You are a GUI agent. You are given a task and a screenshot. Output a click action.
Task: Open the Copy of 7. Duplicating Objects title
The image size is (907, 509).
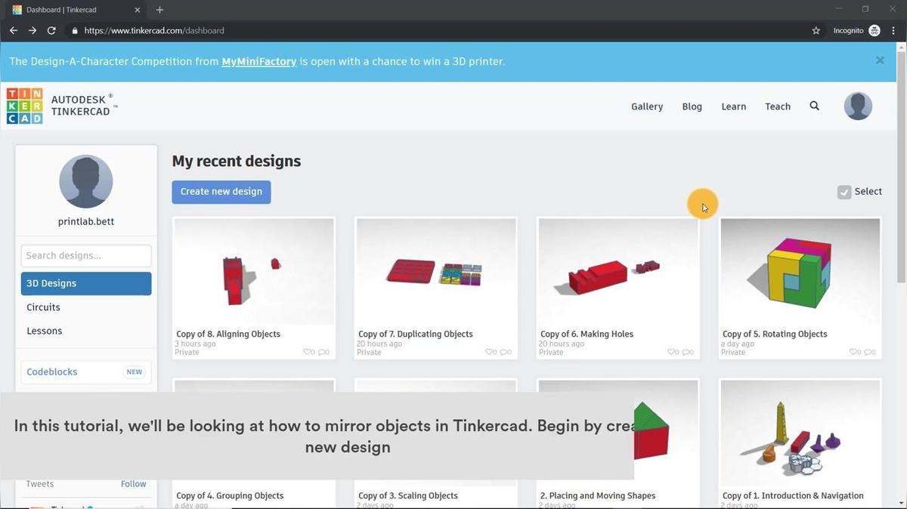(416, 334)
